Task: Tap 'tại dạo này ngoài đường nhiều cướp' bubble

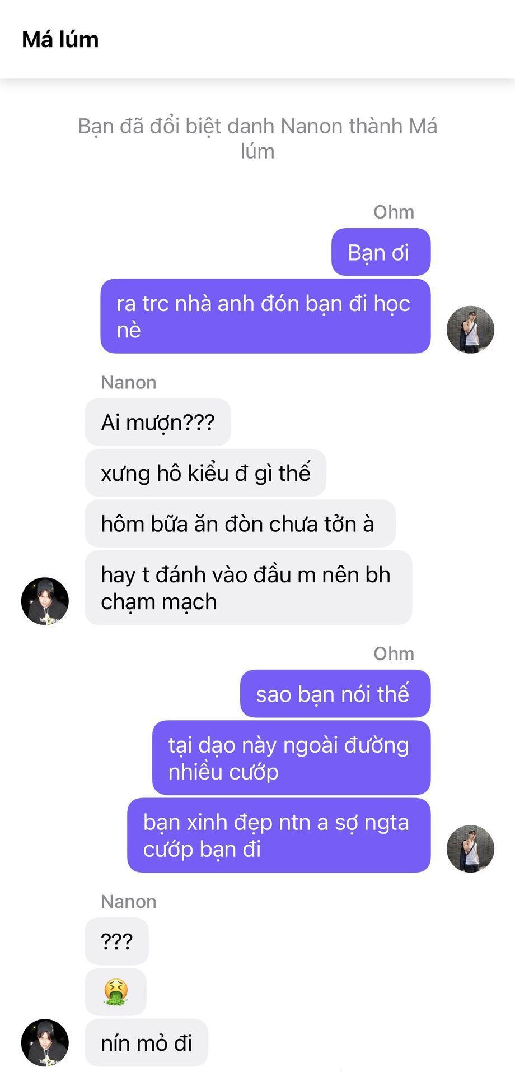Action: [x=291, y=758]
